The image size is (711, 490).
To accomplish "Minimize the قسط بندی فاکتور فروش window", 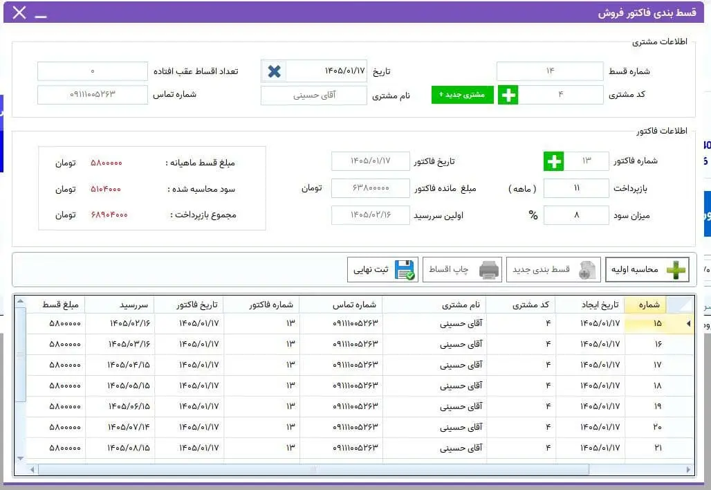I will 41,17.
